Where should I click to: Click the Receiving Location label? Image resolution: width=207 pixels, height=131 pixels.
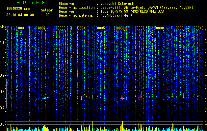[x=77, y=8]
